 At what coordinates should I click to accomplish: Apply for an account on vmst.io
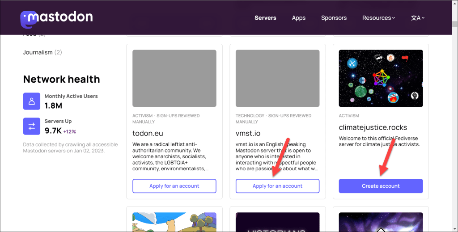[x=277, y=186]
